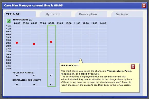Screen dimensions: 149x99
Task: Click the TEMPERATURE (C) label
Action: pos(23,20)
